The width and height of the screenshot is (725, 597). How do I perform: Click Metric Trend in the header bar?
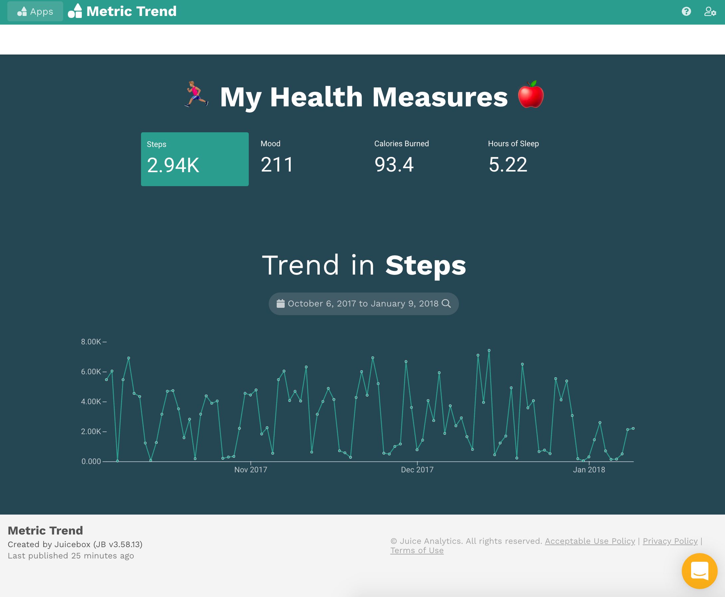[x=131, y=11]
